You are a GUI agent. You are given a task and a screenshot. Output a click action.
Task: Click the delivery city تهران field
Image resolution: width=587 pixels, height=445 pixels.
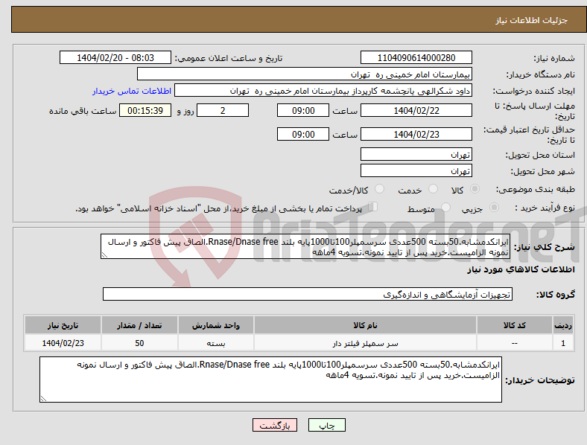point(416,170)
